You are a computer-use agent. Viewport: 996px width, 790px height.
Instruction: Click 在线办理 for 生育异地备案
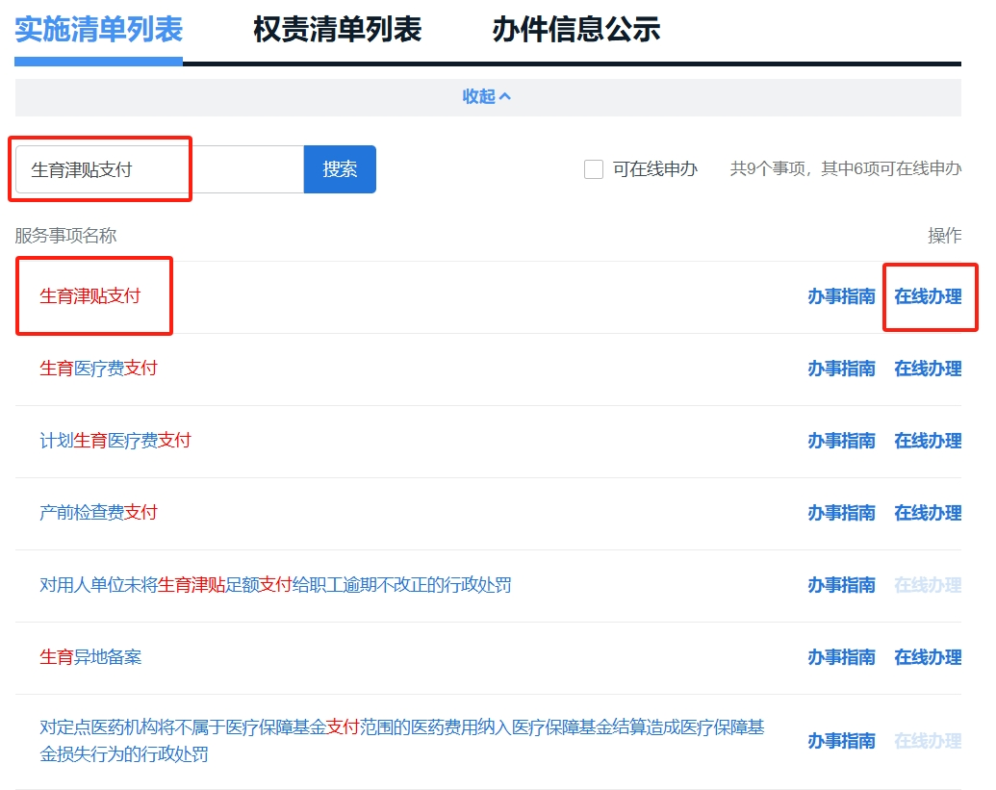927,657
